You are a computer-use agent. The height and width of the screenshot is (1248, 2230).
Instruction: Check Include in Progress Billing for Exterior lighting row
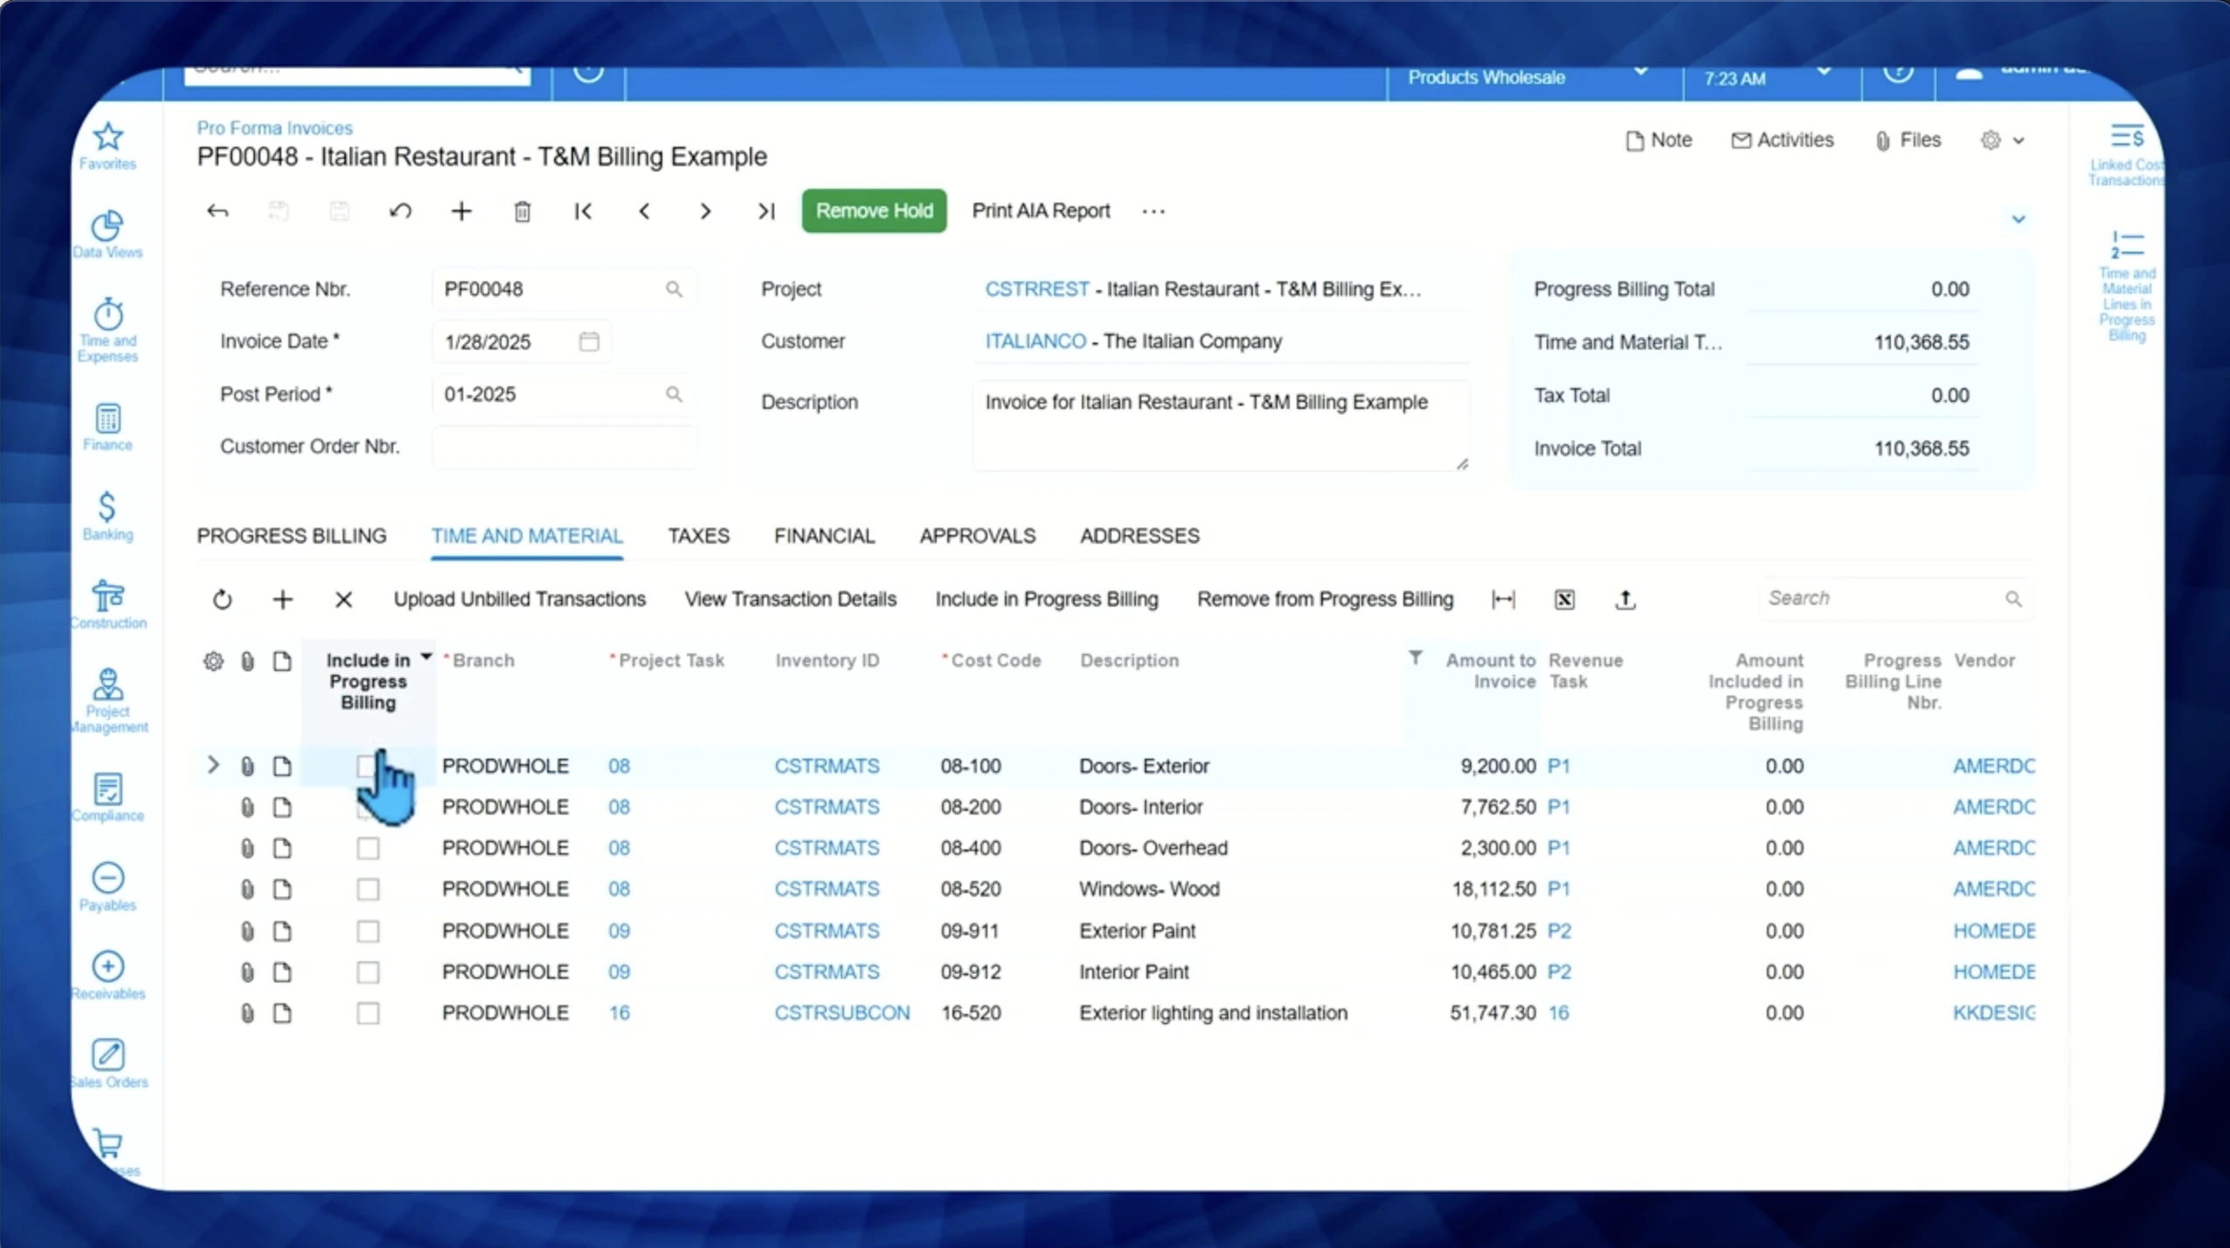pos(368,1013)
